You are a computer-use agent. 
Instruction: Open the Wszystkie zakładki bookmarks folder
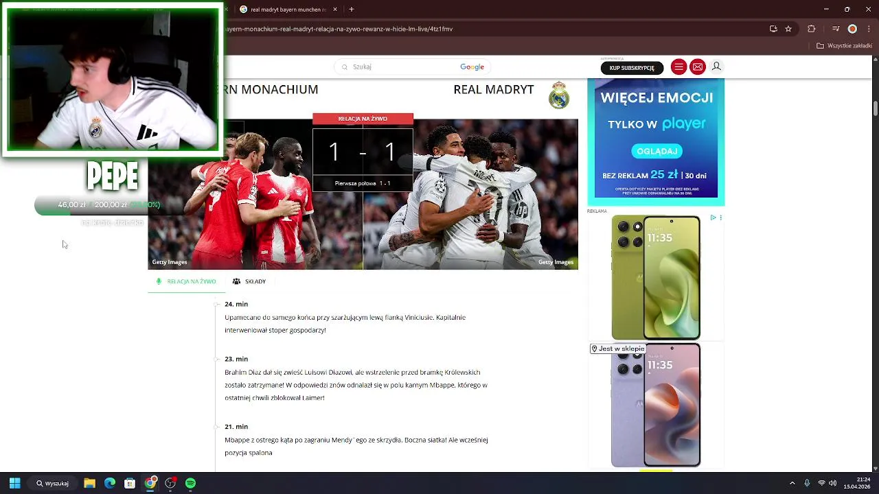tap(844, 46)
